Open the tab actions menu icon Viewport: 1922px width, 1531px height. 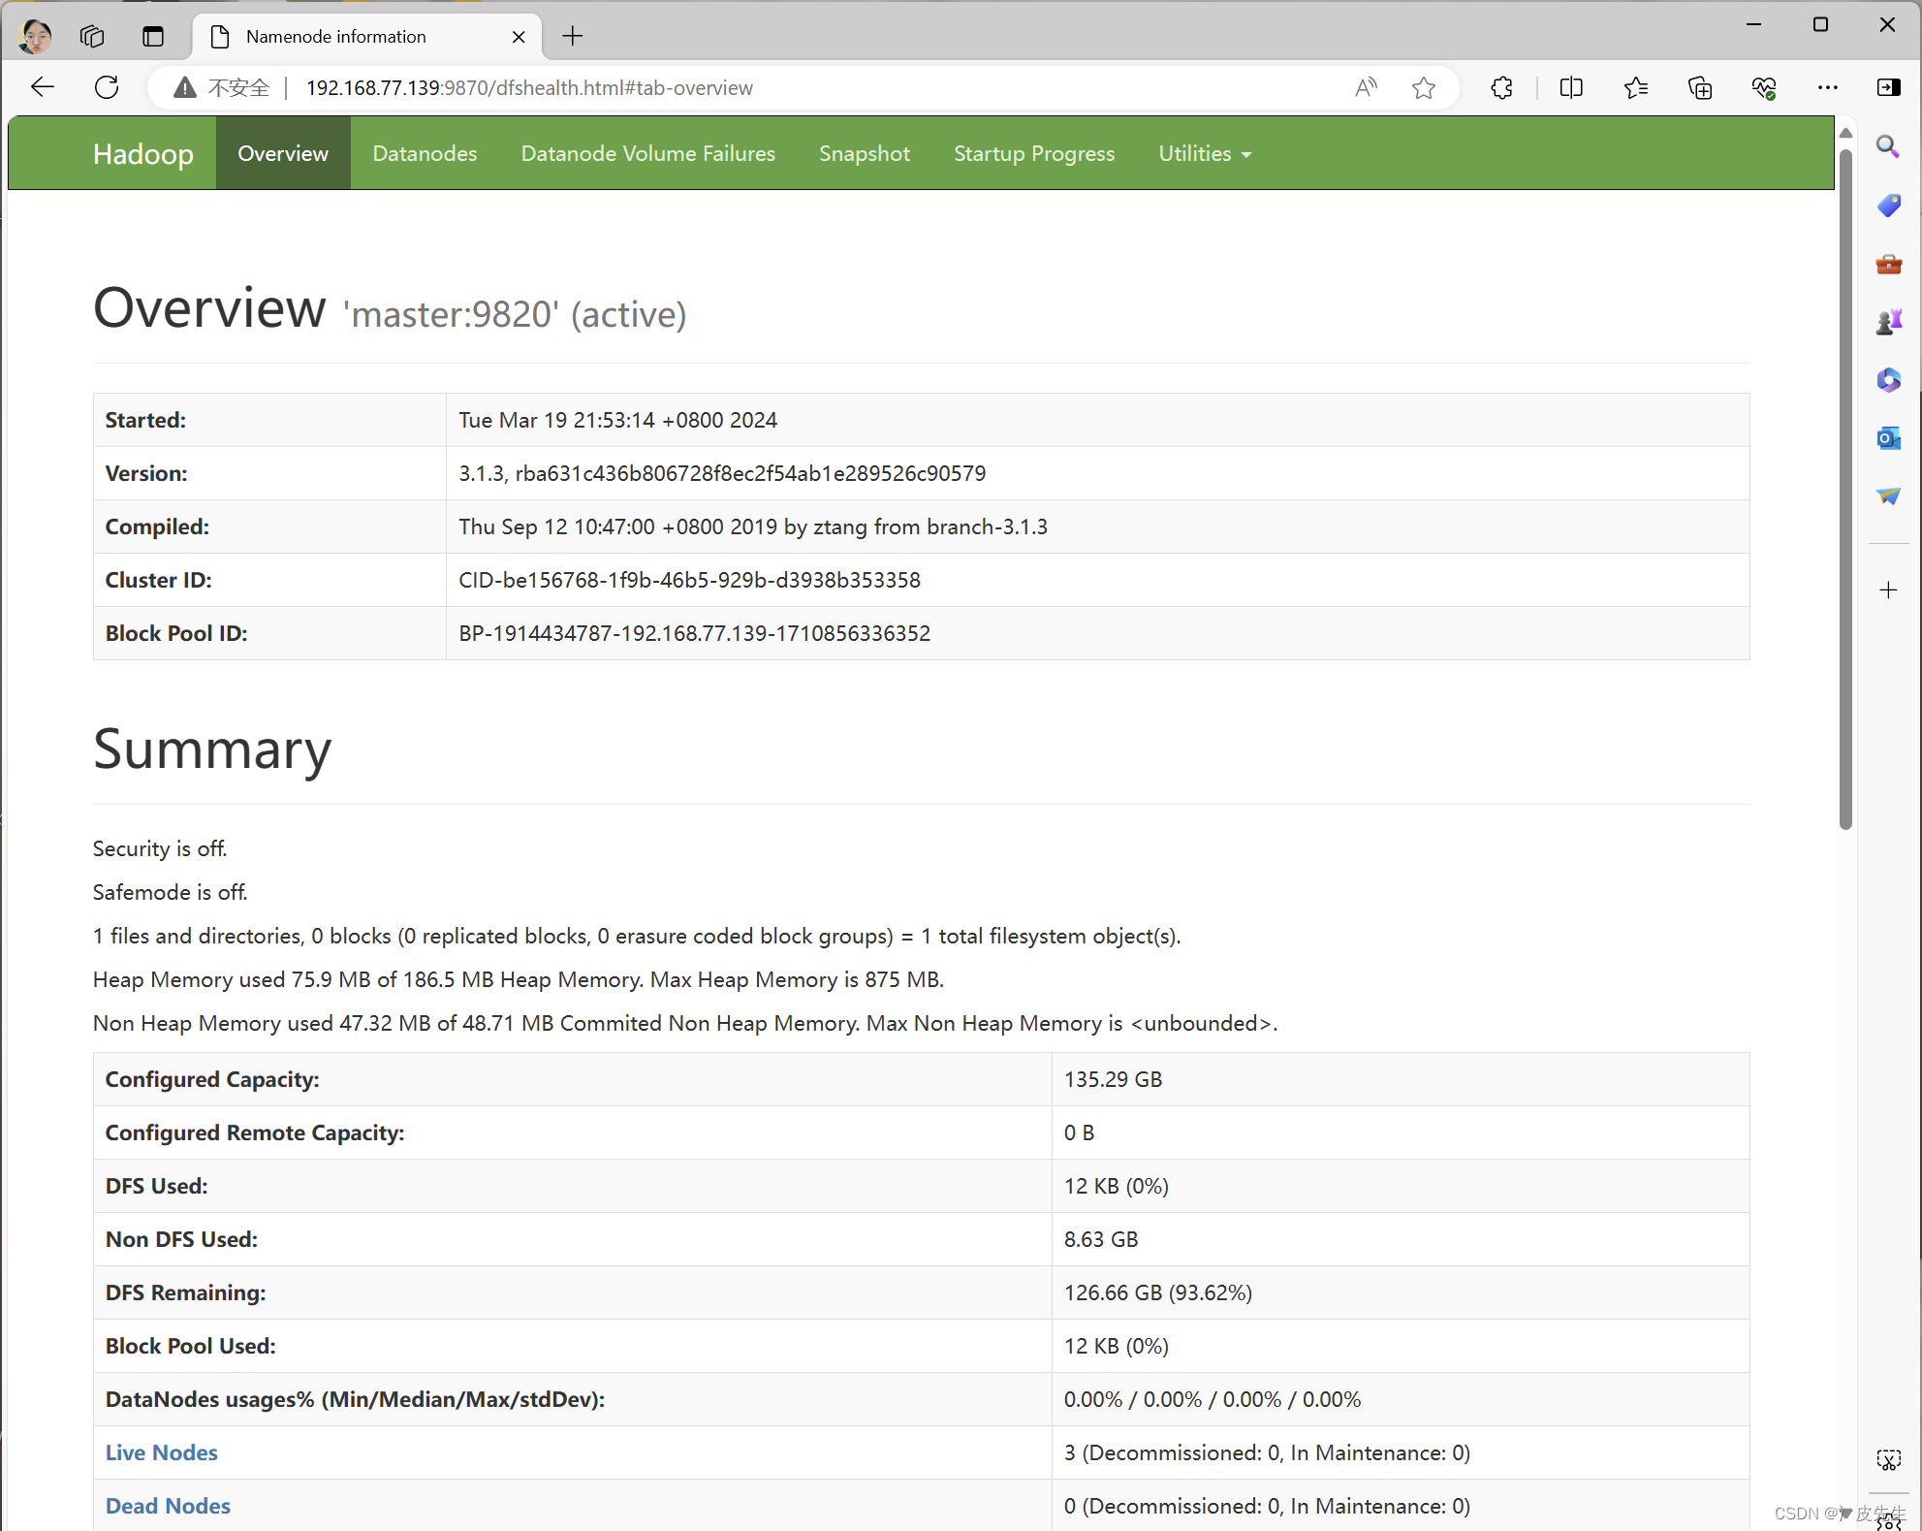tap(153, 36)
